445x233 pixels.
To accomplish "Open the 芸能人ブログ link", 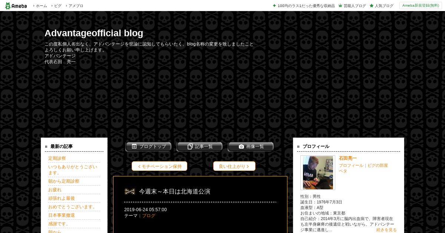I will pyautogui.click(x=355, y=6).
